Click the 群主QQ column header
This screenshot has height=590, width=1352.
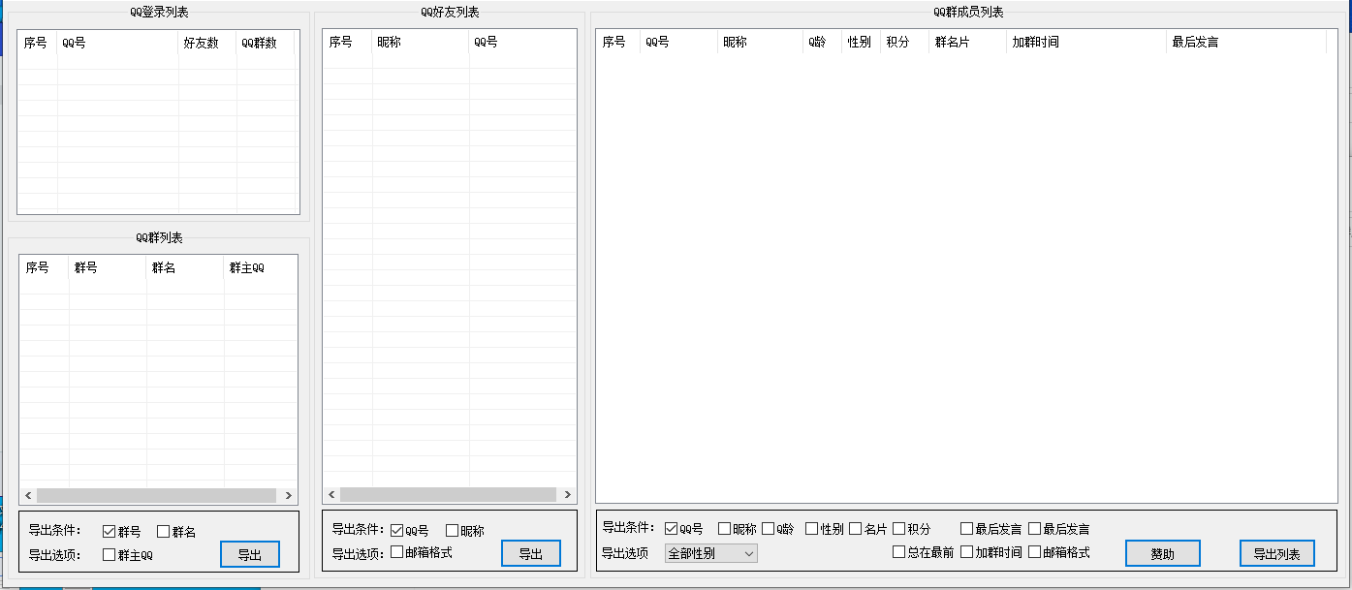pyautogui.click(x=261, y=267)
